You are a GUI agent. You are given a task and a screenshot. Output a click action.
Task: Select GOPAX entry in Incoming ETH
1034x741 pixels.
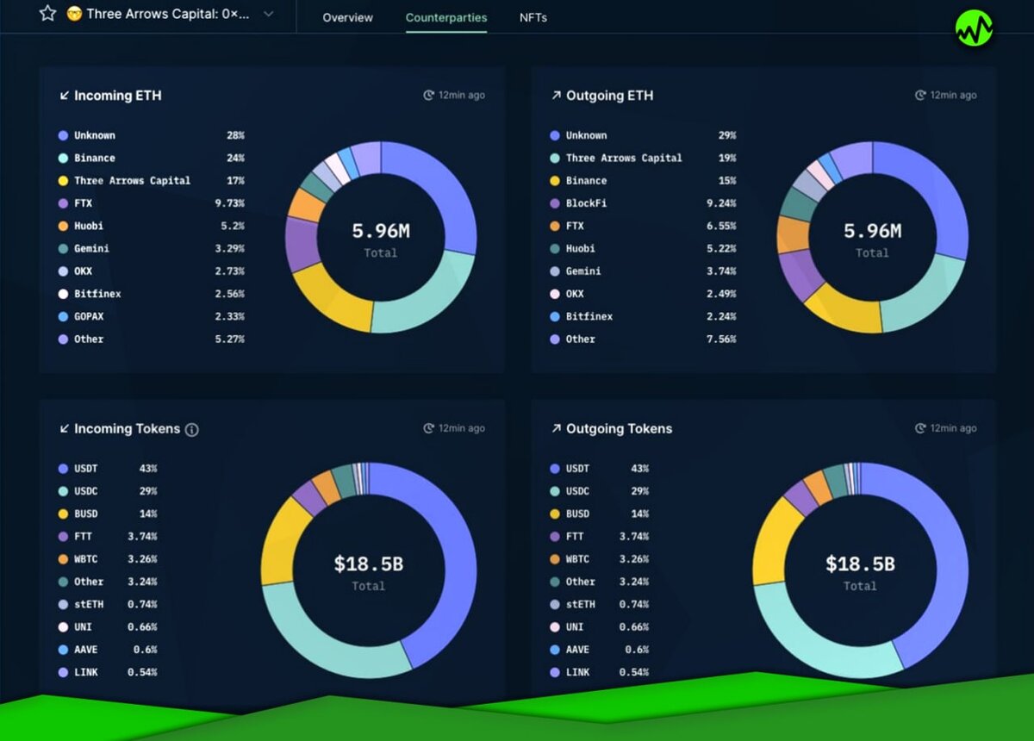tap(151, 316)
